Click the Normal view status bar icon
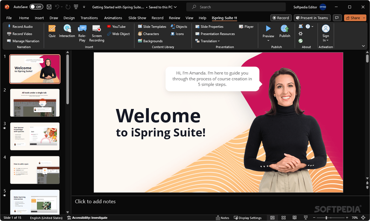This screenshot has width=370, height=221. 272,218
